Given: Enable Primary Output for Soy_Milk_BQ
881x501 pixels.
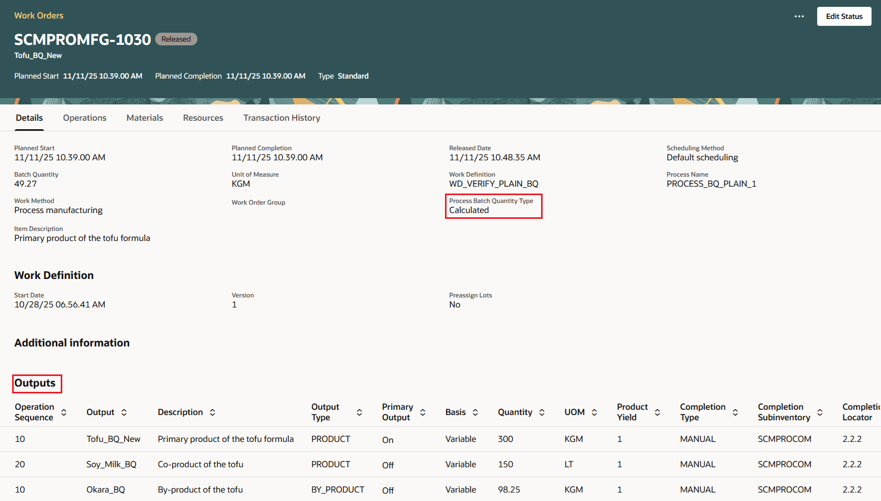Looking at the screenshot, I should pos(388,465).
